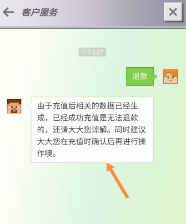Tap the green 退款 message bubble

coord(140,76)
